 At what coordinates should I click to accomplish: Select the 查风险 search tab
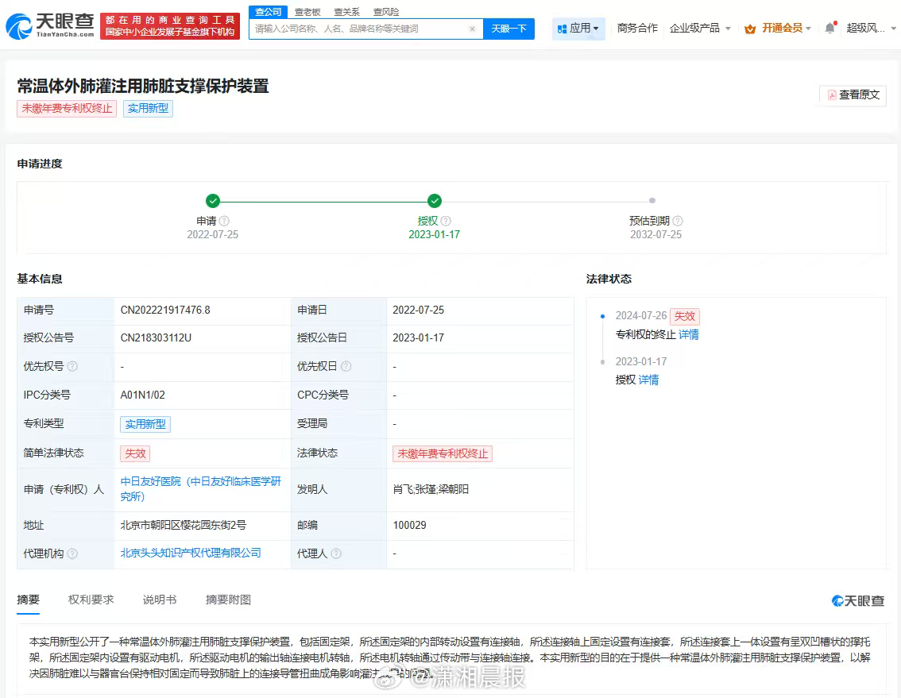(386, 11)
